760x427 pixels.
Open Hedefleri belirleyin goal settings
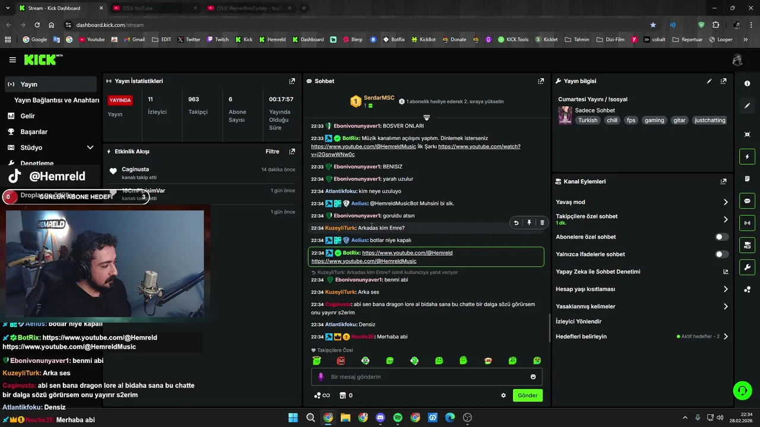click(726, 337)
